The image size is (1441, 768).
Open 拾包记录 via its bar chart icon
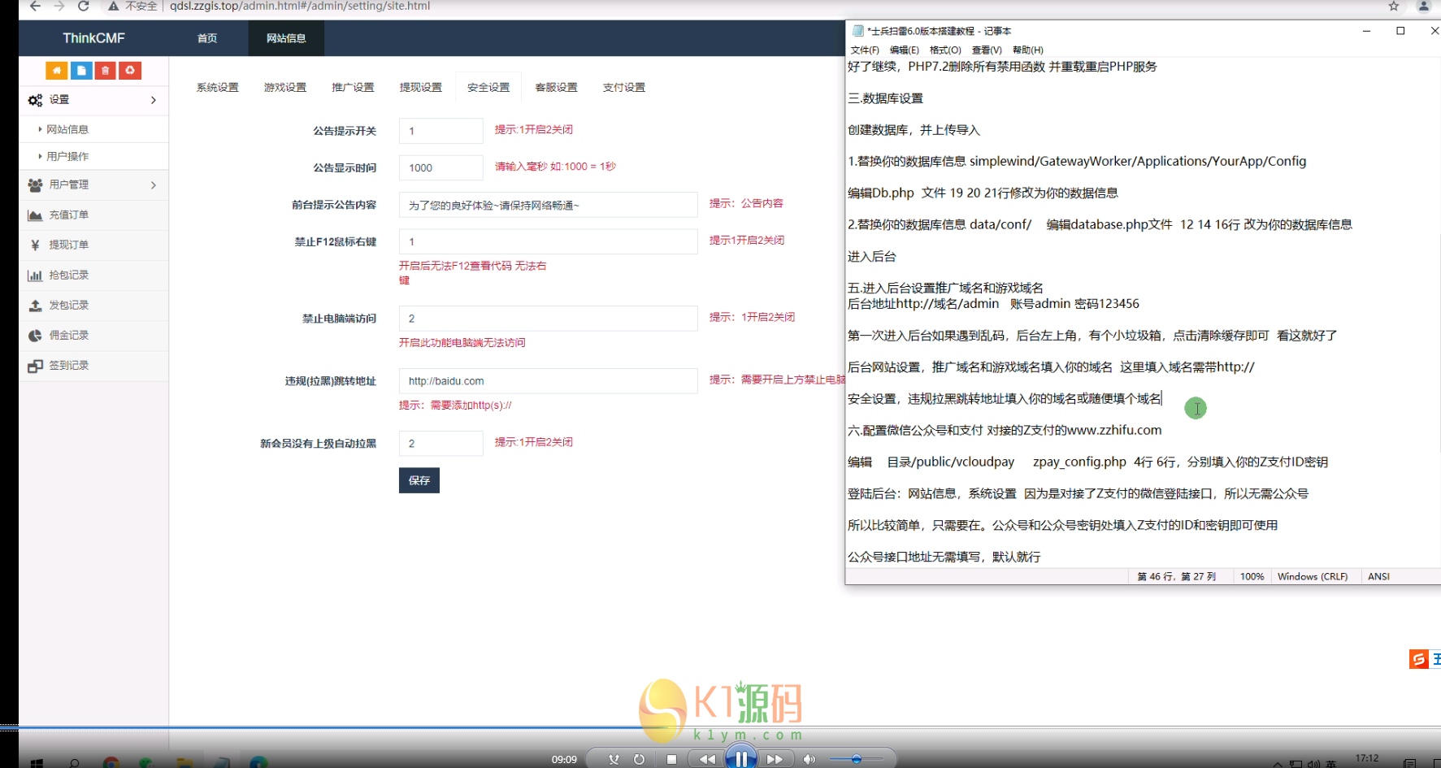(35, 276)
